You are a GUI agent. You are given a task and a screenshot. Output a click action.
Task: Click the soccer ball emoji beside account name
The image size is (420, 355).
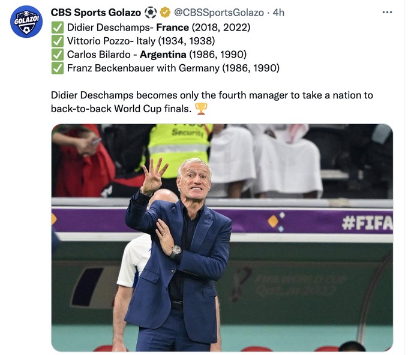click(x=150, y=13)
